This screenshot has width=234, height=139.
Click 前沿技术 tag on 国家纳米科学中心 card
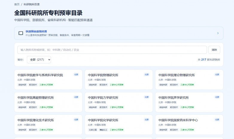click(174, 130)
